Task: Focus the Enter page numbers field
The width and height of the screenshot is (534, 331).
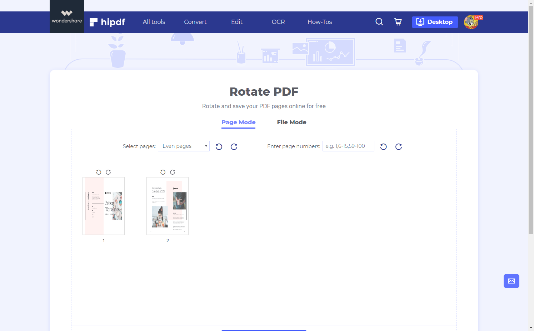Action: click(348, 146)
